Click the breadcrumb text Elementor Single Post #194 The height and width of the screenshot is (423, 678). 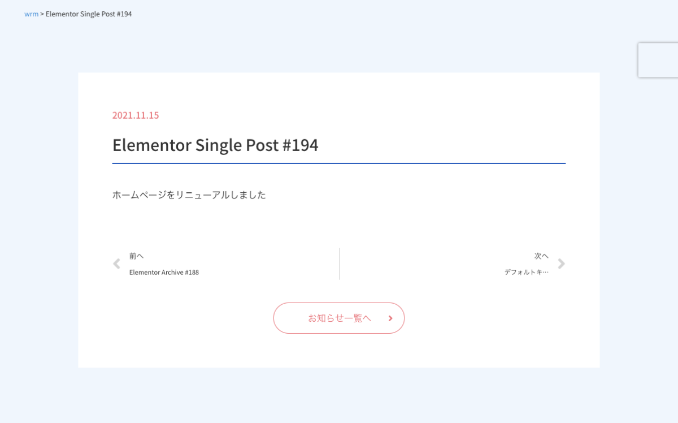click(x=89, y=14)
